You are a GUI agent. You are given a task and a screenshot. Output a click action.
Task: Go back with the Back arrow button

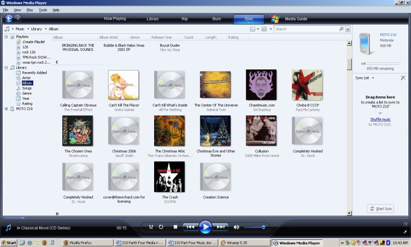pos(9,19)
